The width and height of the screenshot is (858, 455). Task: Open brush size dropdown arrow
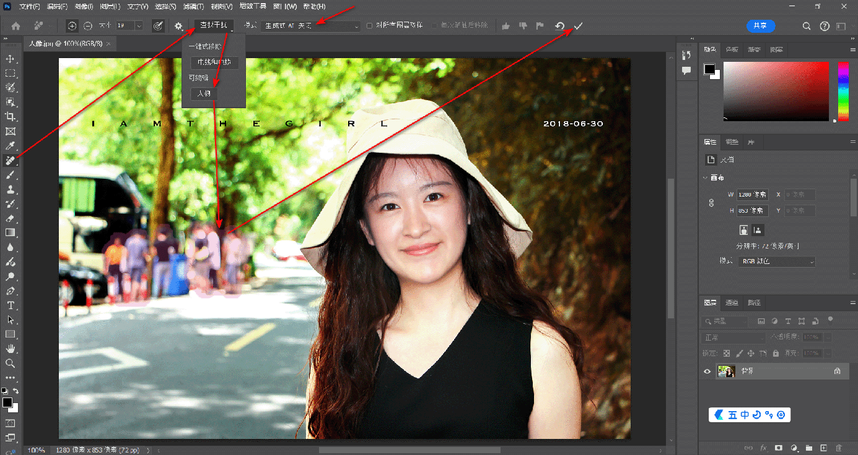[139, 26]
